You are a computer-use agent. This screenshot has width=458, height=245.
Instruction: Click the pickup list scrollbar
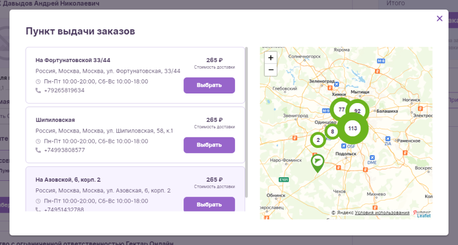247,121
